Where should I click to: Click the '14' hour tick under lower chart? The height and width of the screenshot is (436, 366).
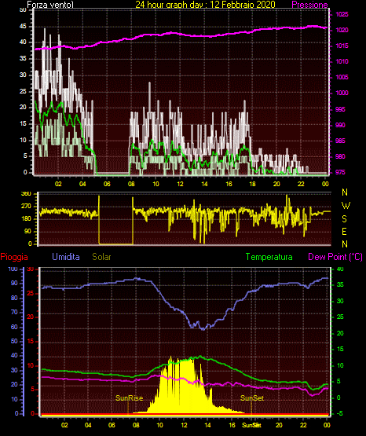pyautogui.click(x=207, y=425)
